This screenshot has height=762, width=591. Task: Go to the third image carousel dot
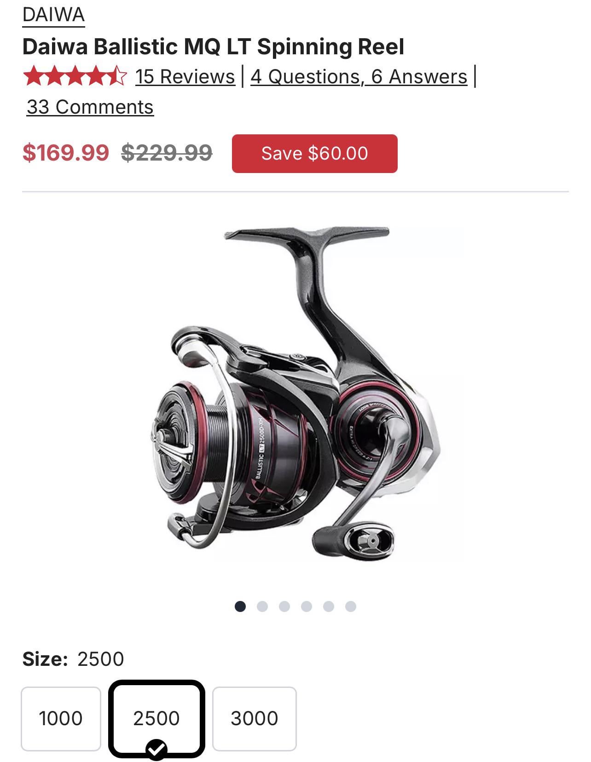pyautogui.click(x=284, y=606)
